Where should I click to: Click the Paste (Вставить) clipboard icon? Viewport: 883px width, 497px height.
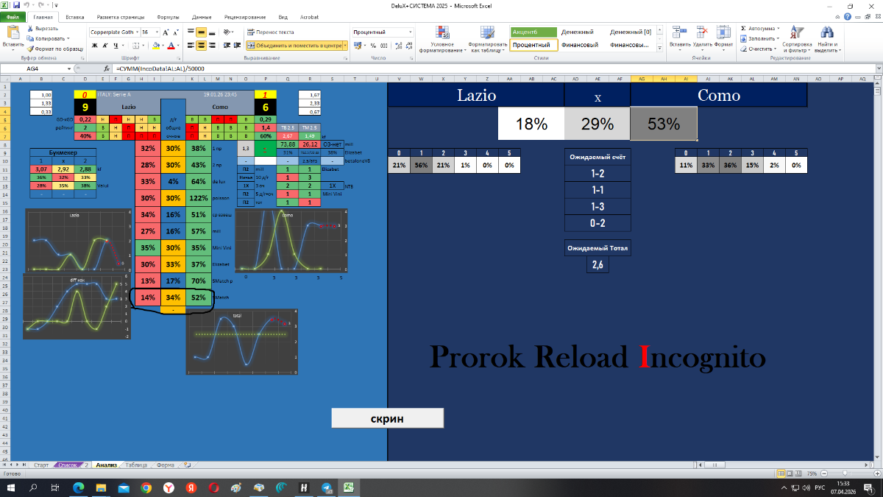13,33
